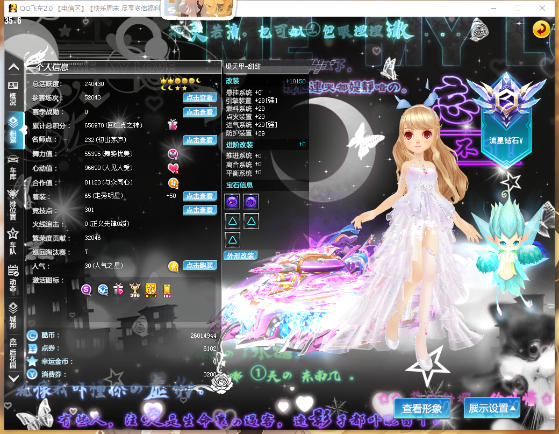Expand sidebar with the down chevron
559x434 pixels.
[x=13, y=379]
